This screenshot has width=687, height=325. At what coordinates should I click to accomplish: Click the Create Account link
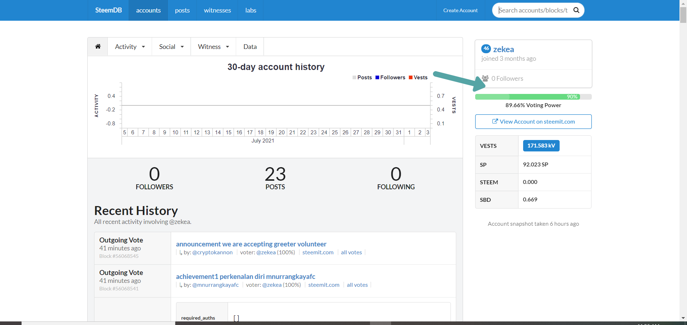[x=460, y=10]
